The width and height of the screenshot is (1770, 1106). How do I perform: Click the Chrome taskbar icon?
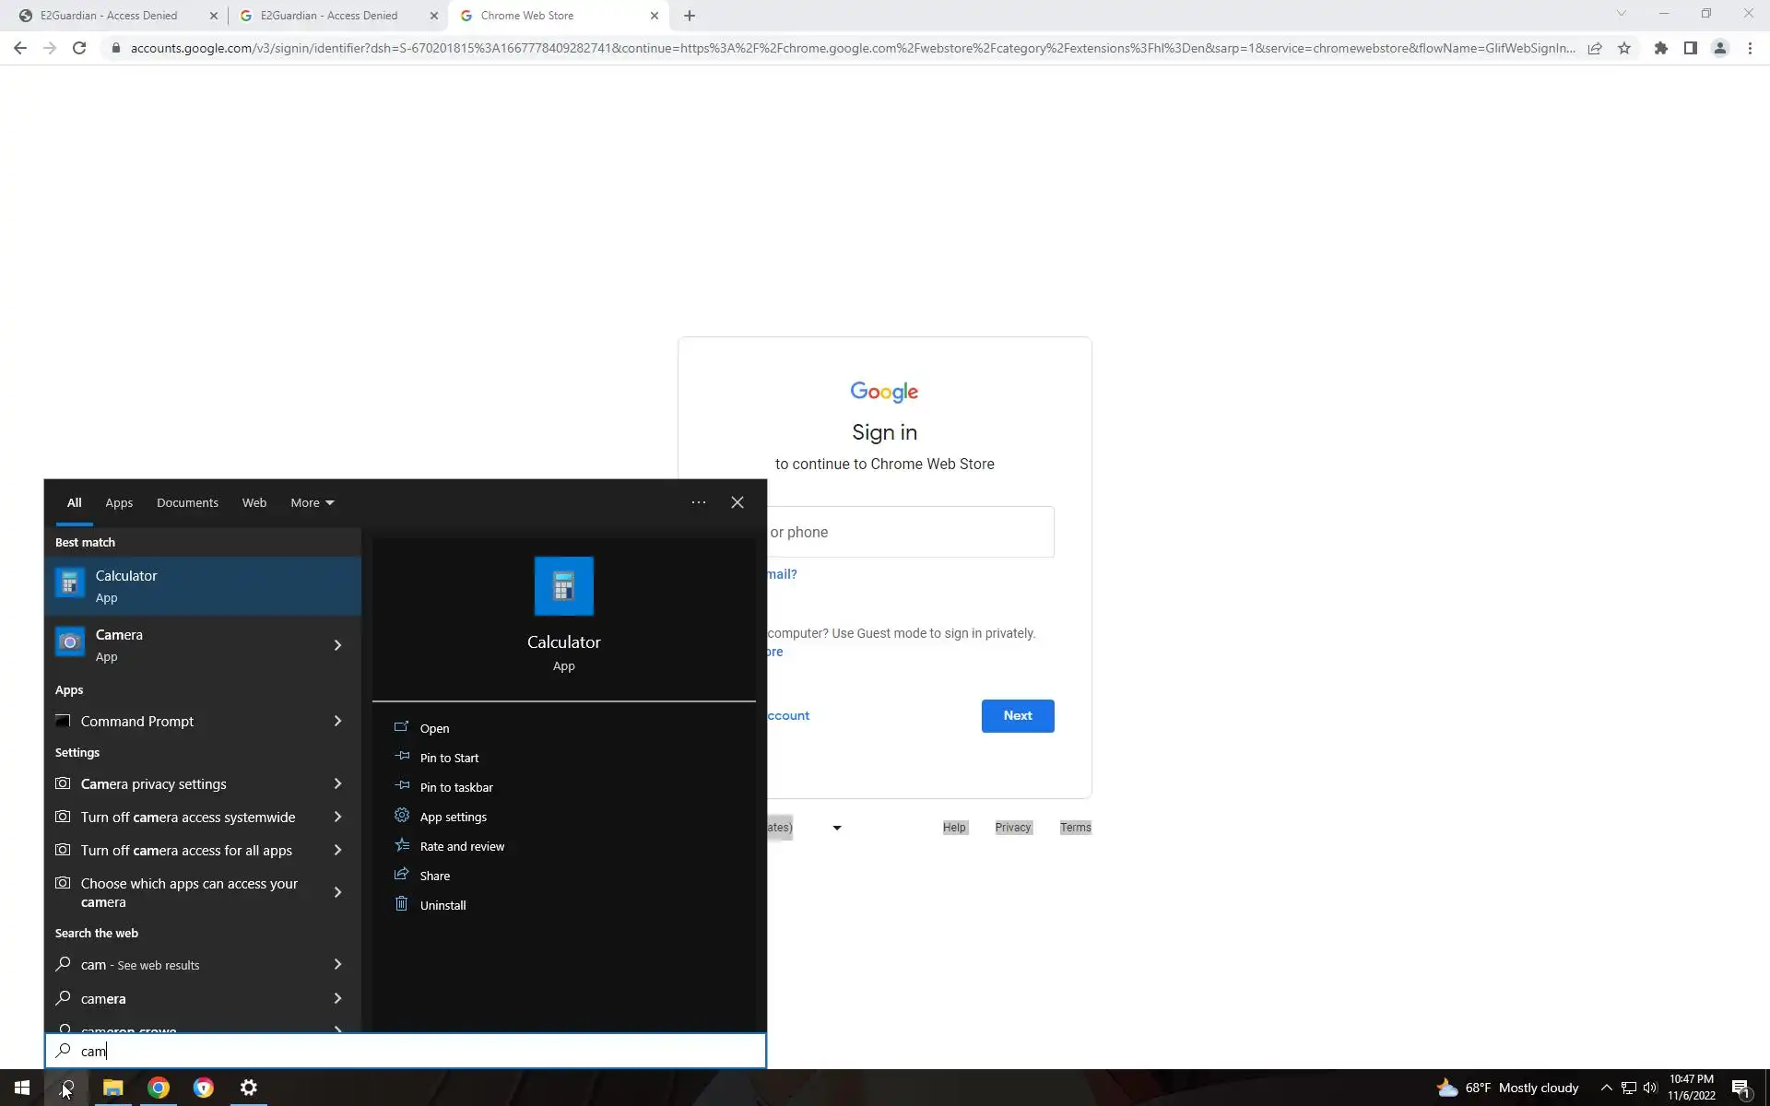pyautogui.click(x=159, y=1088)
